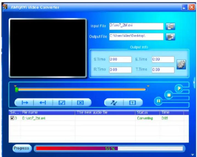The width and height of the screenshot is (197, 157).
Task: Click the black video preview area
Action: click(48, 48)
